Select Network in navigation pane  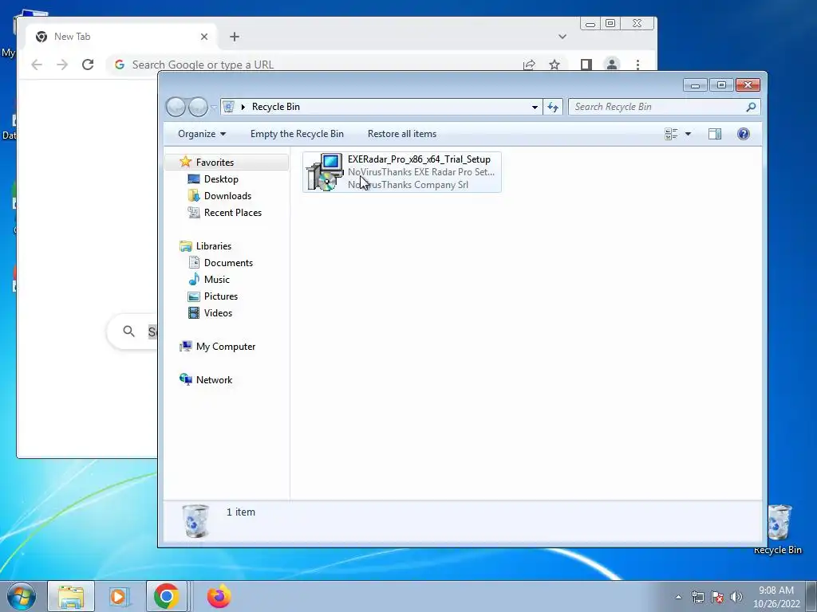[x=214, y=380]
